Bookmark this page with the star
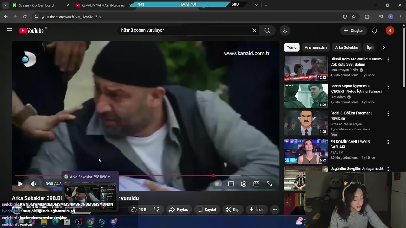406x228 pixels. pos(354,16)
